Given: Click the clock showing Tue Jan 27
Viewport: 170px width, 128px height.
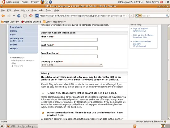Looking at the screenshot, I should (132, 2).
